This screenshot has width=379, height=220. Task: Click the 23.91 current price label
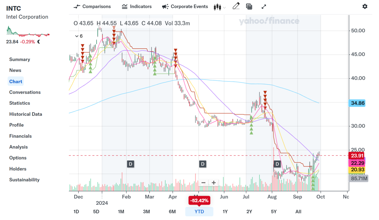click(357, 155)
